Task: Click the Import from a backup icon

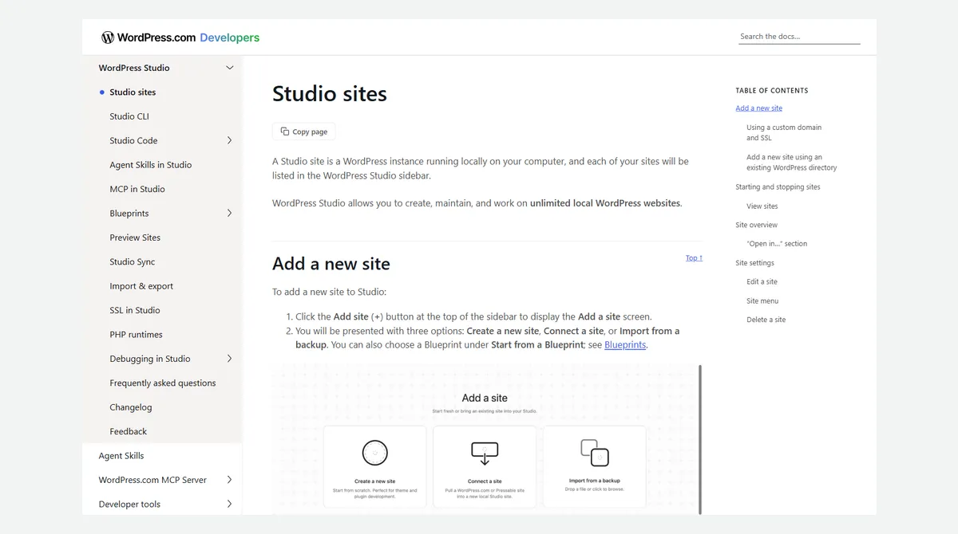Action: [x=594, y=453]
